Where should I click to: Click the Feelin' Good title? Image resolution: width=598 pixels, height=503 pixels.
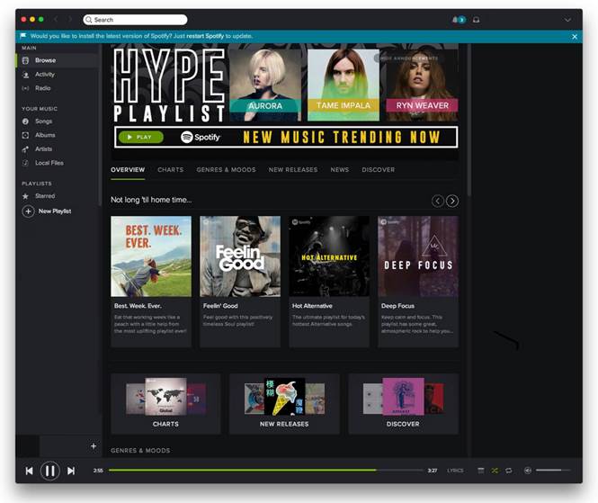pos(220,306)
